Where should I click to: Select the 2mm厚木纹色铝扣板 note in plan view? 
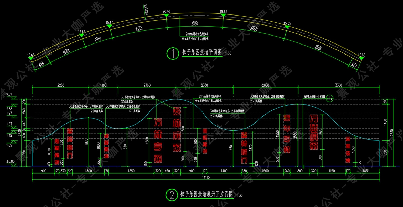click(x=197, y=34)
